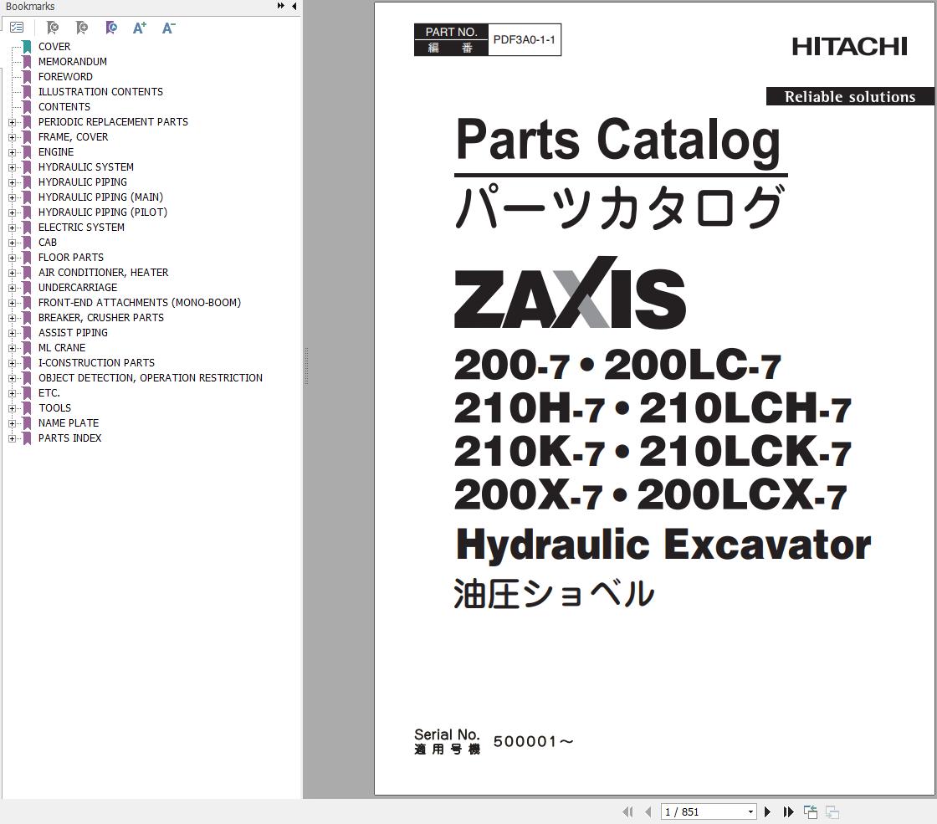The width and height of the screenshot is (937, 824).
Task: Select the COVER bookmark
Action: (x=54, y=47)
